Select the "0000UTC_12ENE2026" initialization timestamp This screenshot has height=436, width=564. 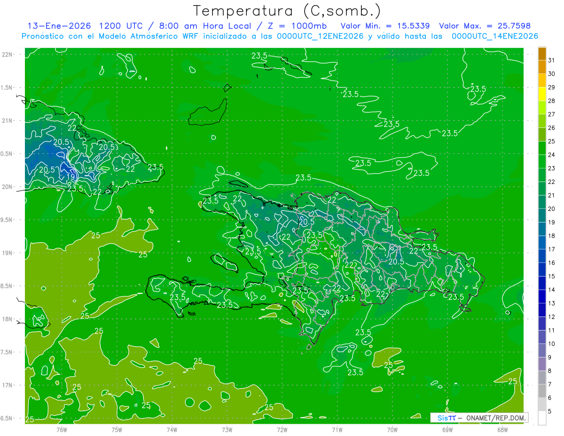320,36
